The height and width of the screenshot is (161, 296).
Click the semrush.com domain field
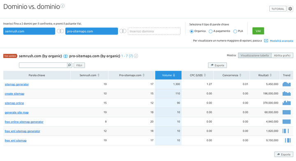pos(29,31)
